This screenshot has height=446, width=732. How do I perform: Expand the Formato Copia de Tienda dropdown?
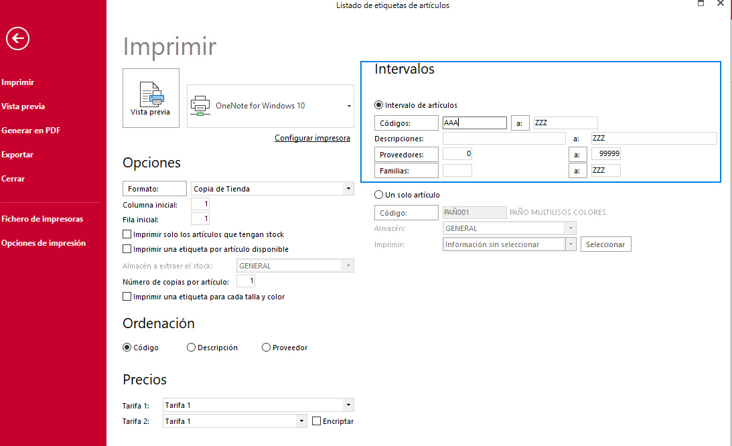click(x=348, y=189)
